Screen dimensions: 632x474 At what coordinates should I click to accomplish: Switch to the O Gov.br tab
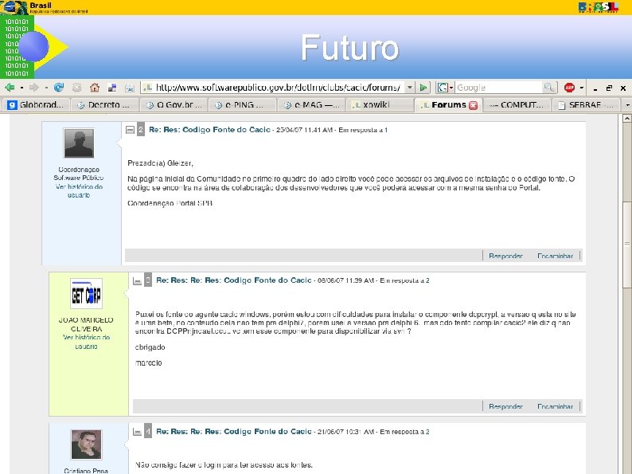(174, 105)
